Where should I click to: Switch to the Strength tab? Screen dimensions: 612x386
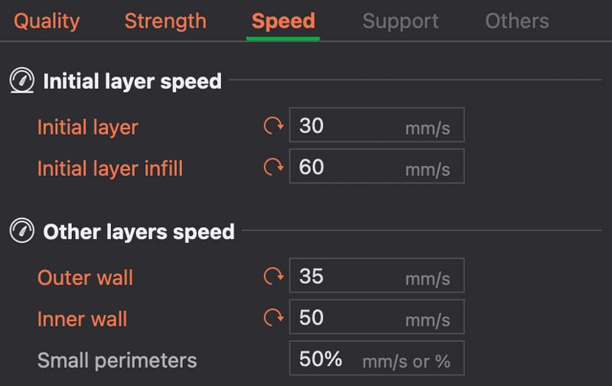click(x=165, y=21)
